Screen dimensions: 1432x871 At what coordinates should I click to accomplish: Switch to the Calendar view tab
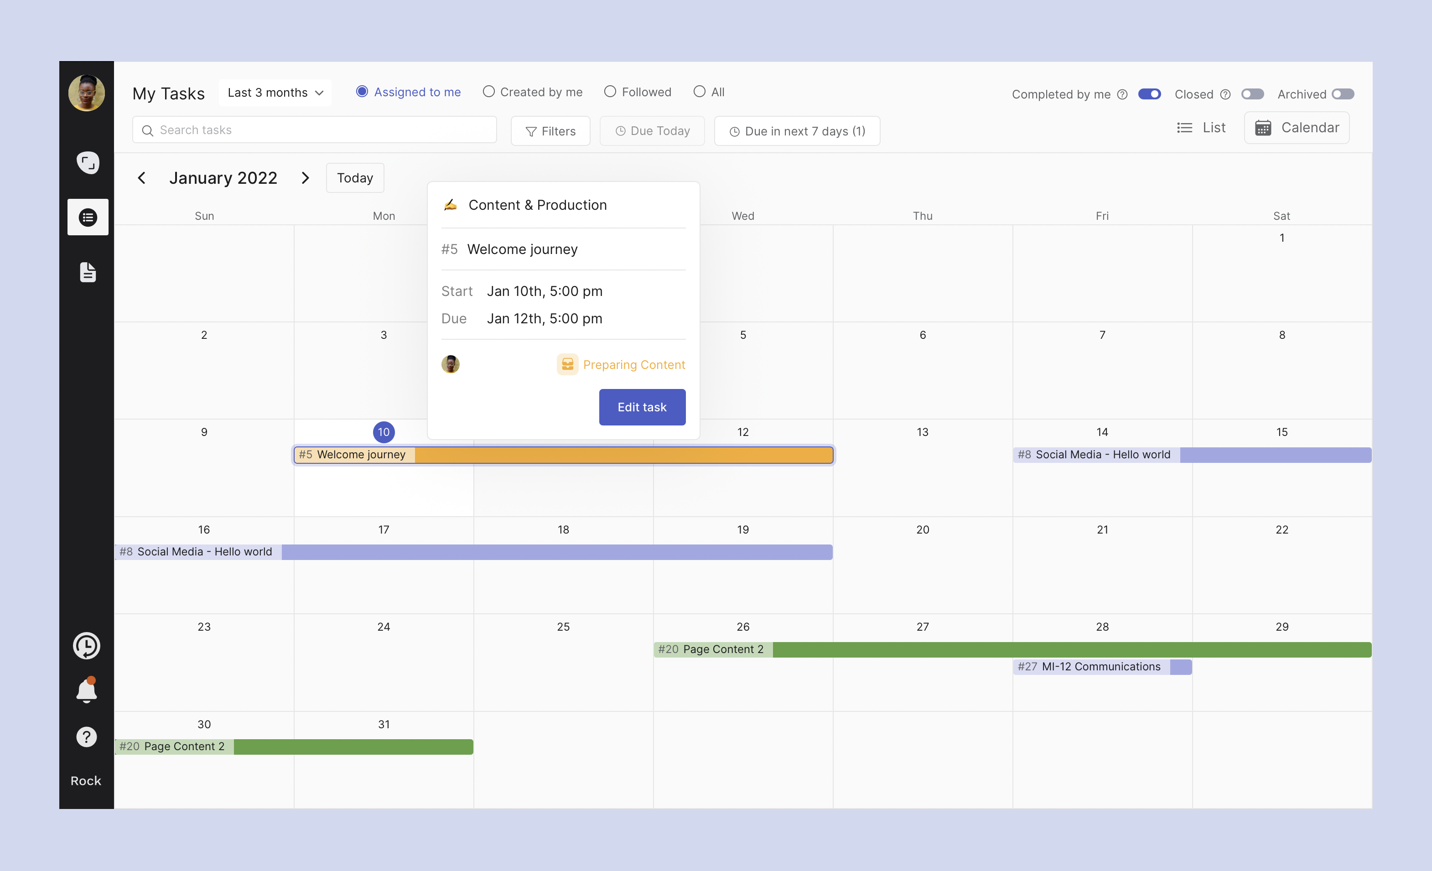[x=1297, y=128]
